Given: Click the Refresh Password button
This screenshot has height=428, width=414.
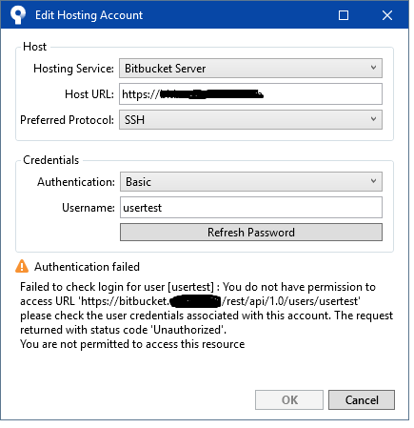Looking at the screenshot, I should 251,233.
